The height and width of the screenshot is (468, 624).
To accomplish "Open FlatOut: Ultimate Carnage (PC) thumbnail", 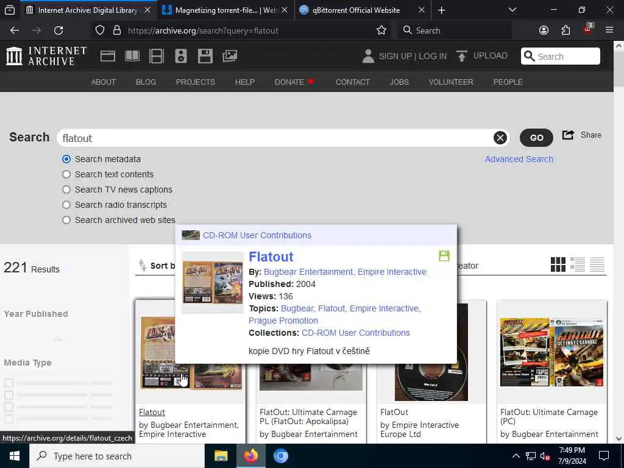I will point(551,352).
